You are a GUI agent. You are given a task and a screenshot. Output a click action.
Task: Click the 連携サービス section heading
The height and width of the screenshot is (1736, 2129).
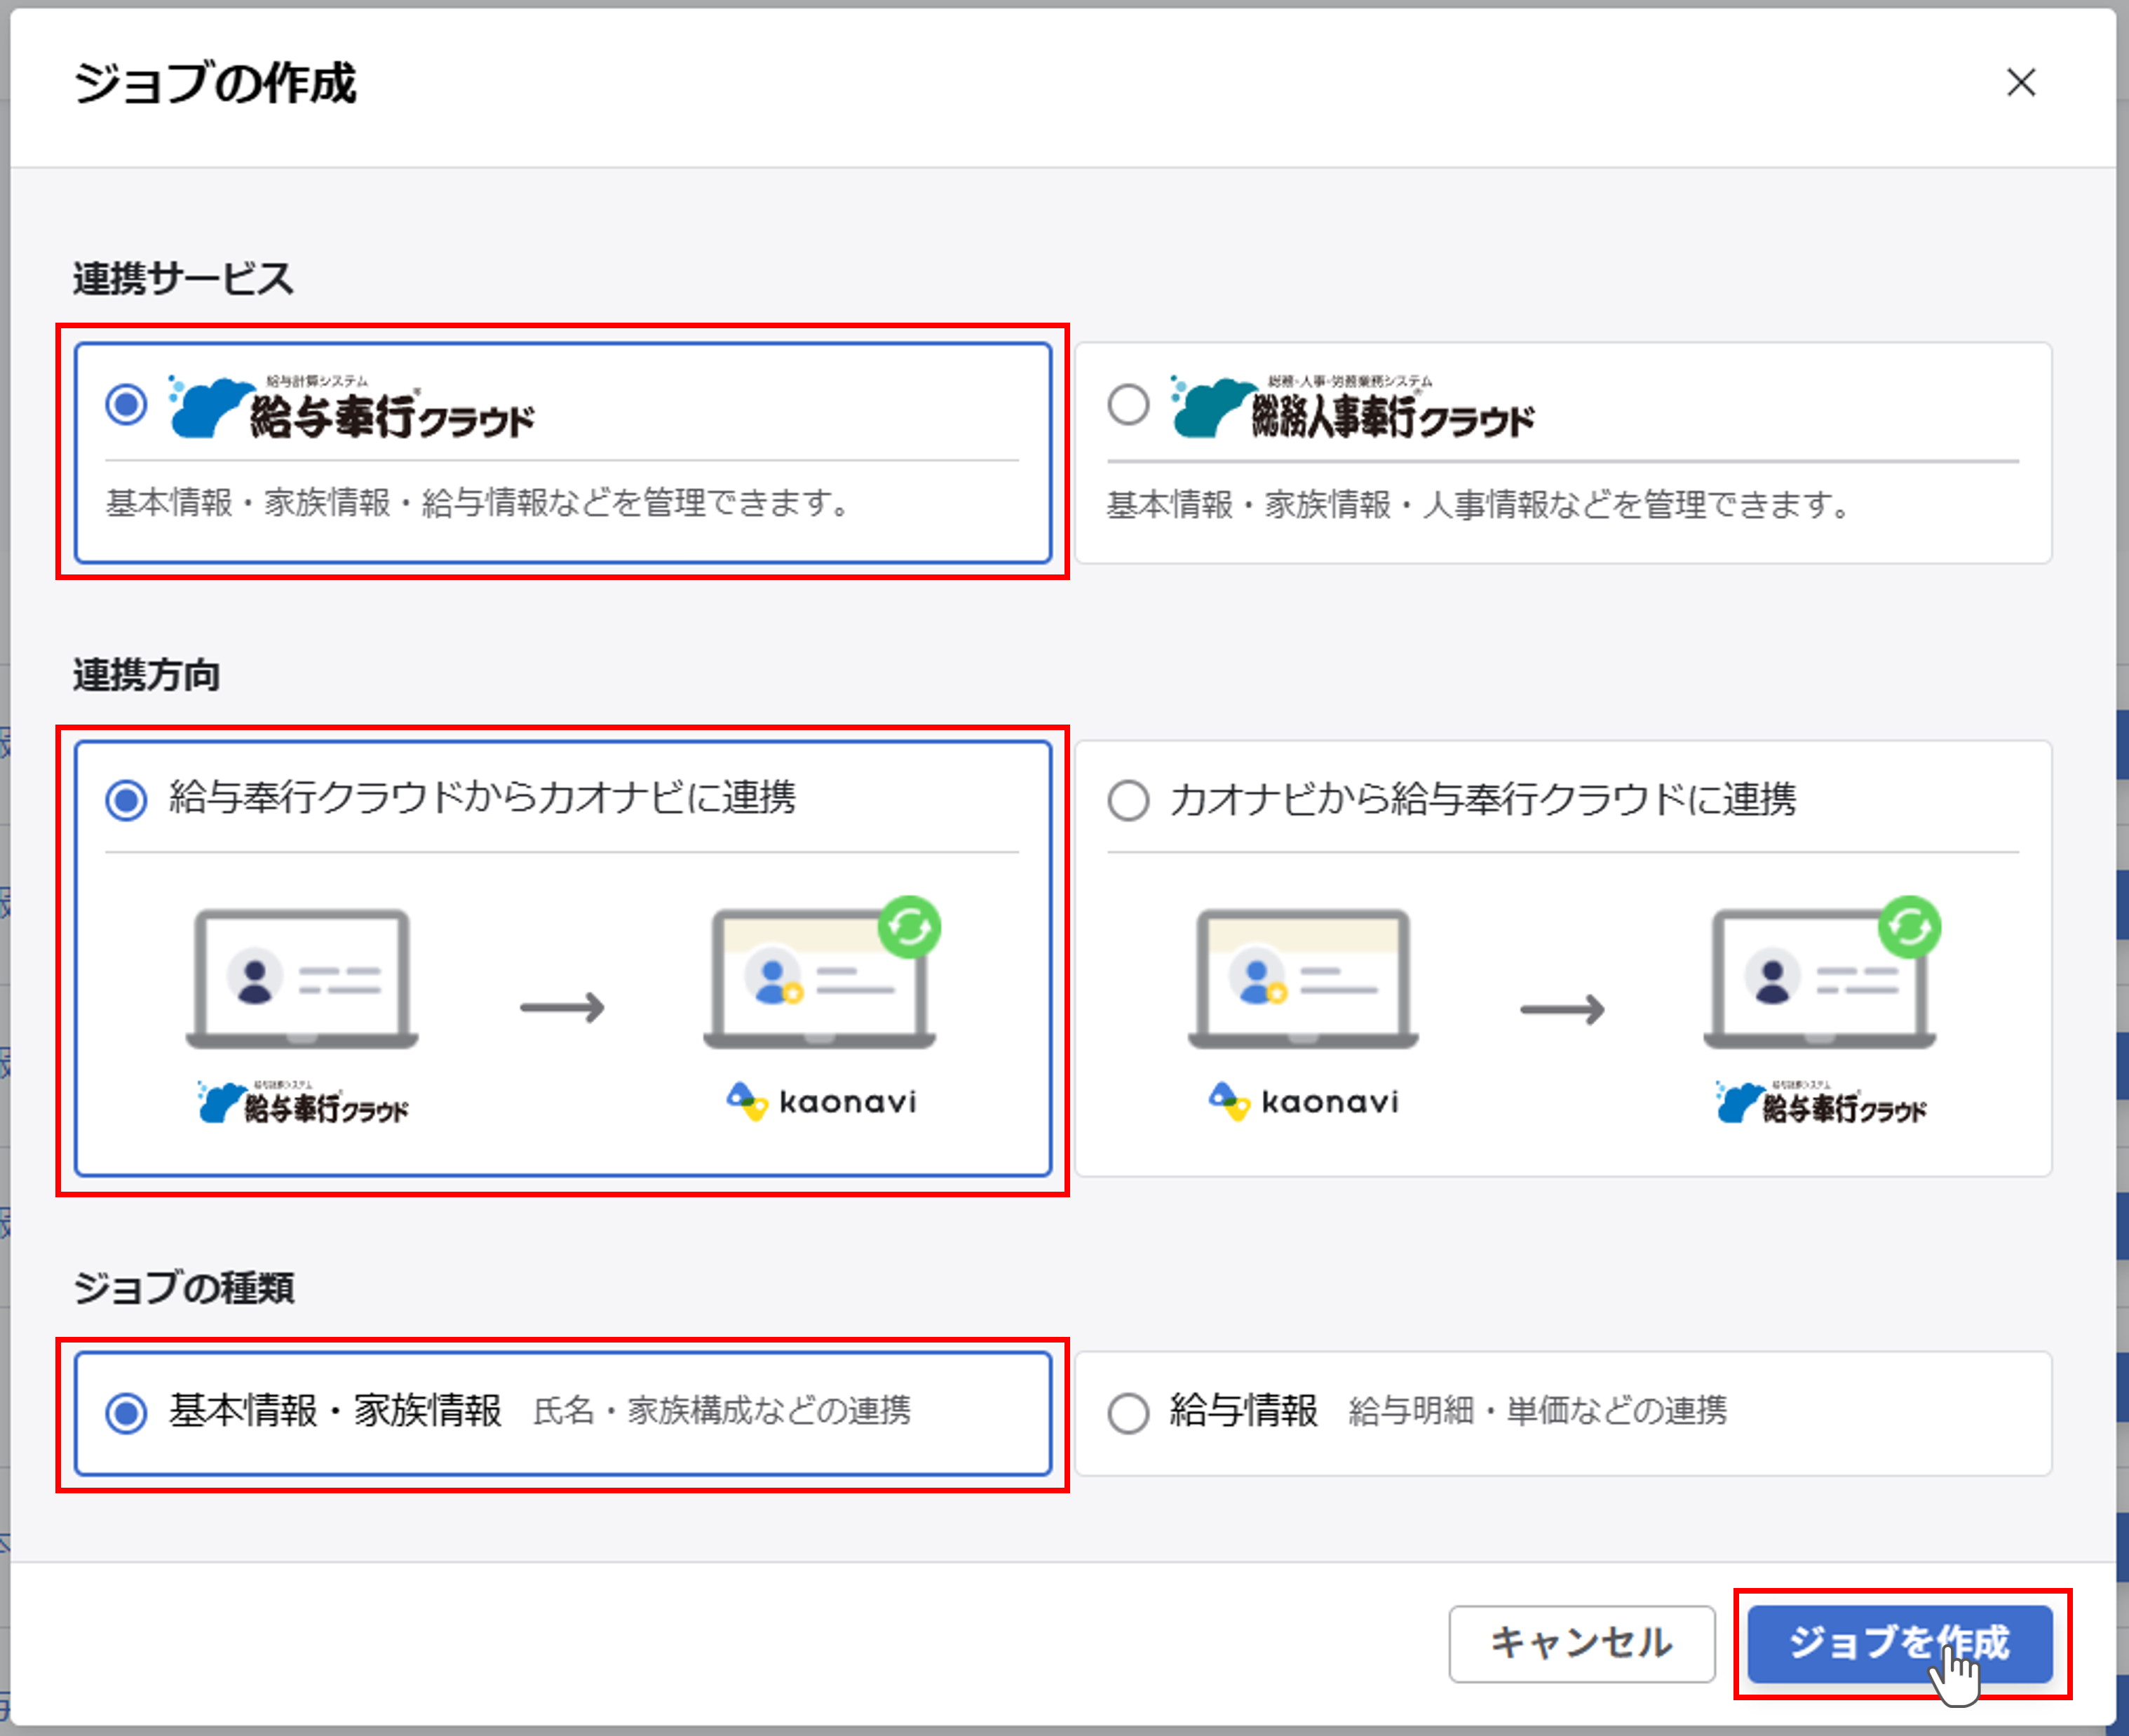point(183,278)
